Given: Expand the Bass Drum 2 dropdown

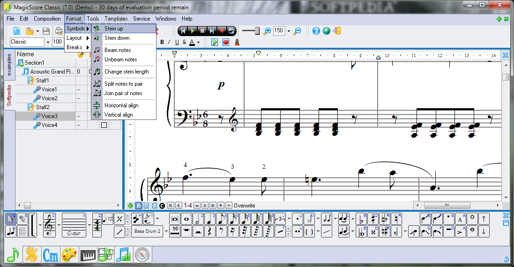Looking at the screenshot, I should click(x=166, y=231).
